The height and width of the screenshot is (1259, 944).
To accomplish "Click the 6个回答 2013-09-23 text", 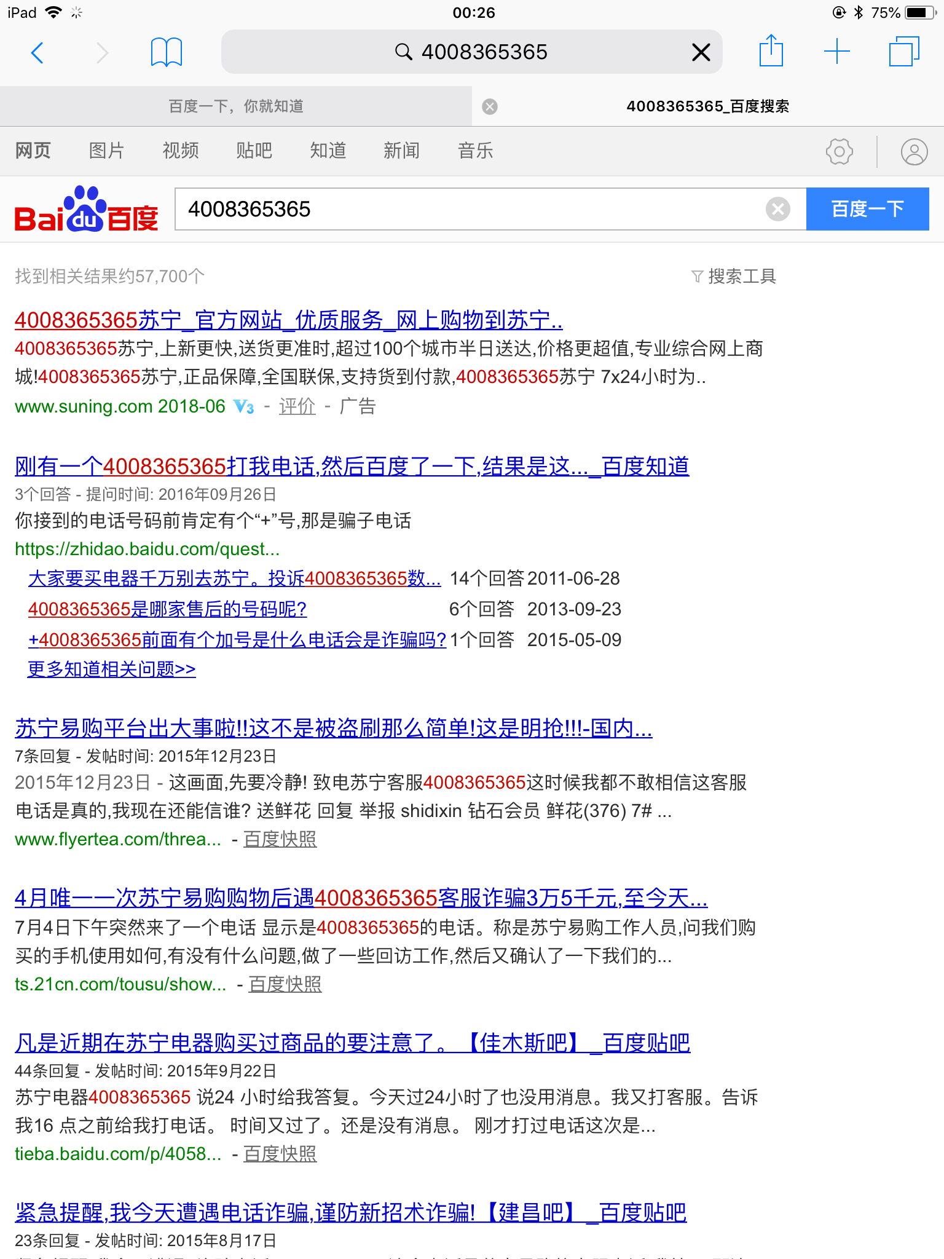I will tap(535, 609).
